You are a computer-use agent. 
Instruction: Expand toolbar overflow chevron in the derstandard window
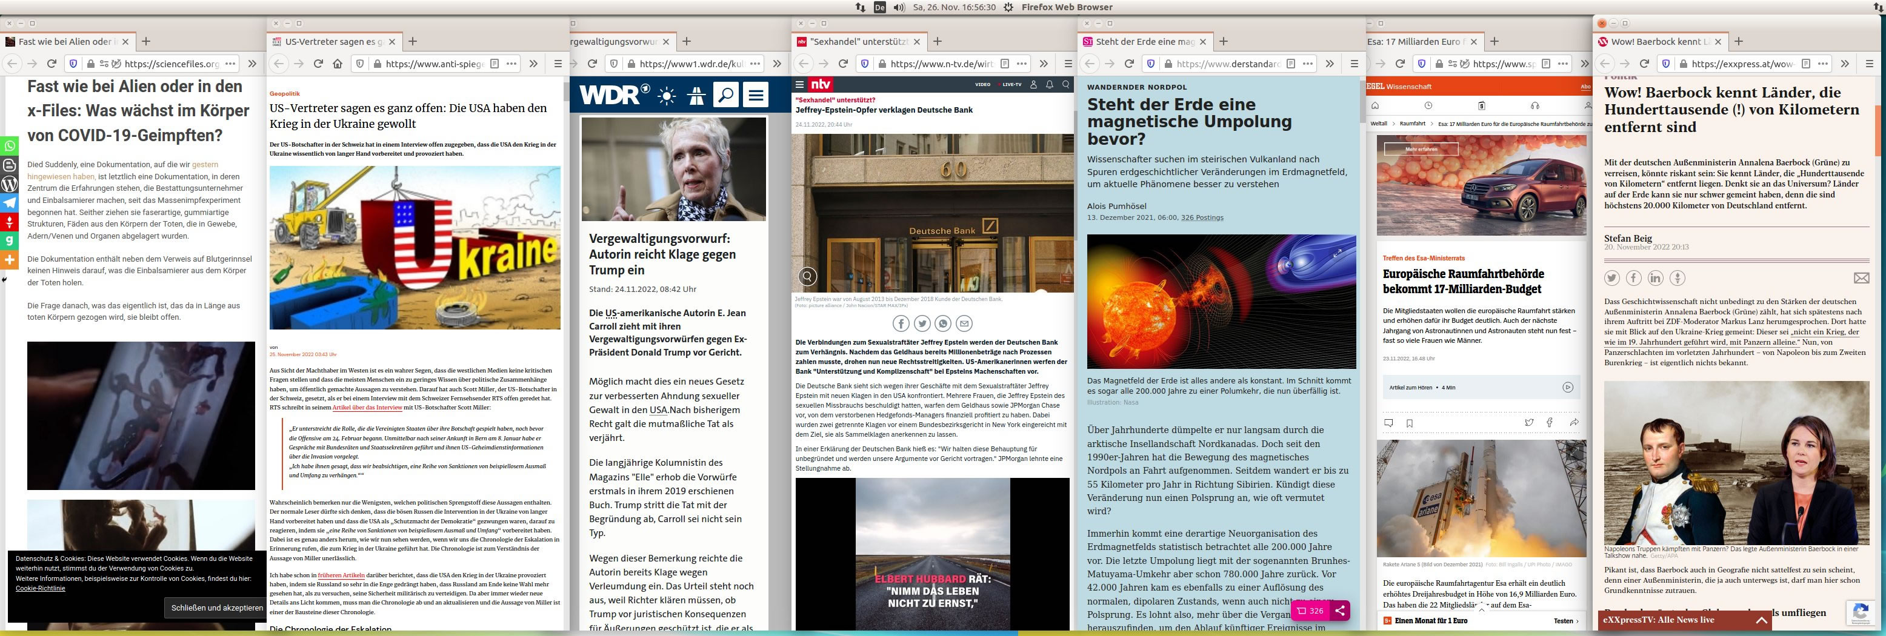(x=1329, y=64)
